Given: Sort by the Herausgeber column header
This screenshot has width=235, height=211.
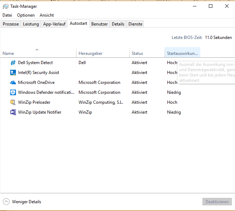Looking at the screenshot, I should [103, 52].
